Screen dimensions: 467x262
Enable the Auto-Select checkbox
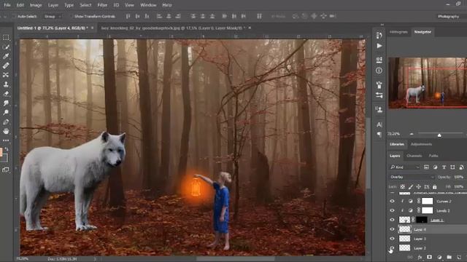tap(14, 16)
